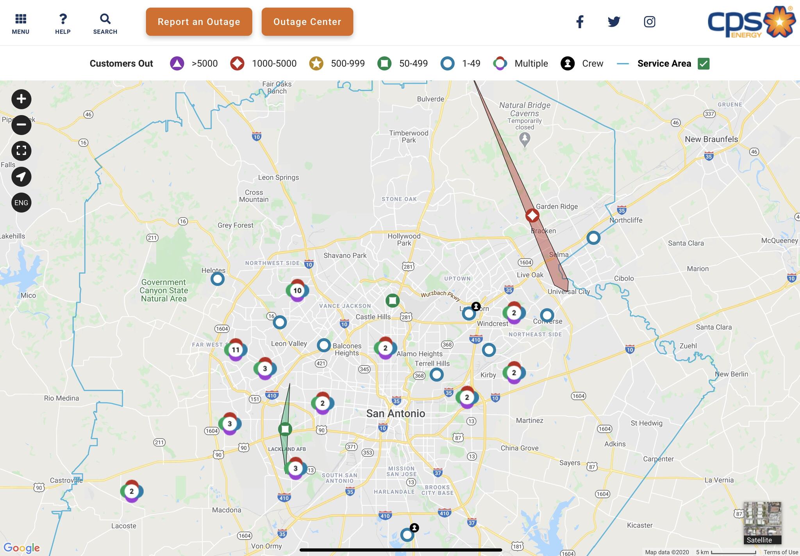Zoom out with the minus map button
Viewport: 800px width, 556px height.
pyautogui.click(x=21, y=125)
